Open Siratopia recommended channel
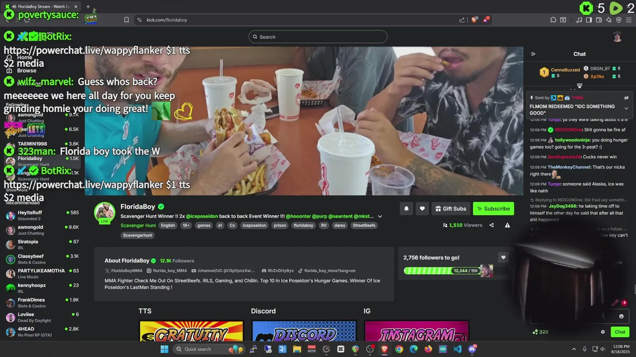The width and height of the screenshot is (636, 357). point(42,244)
